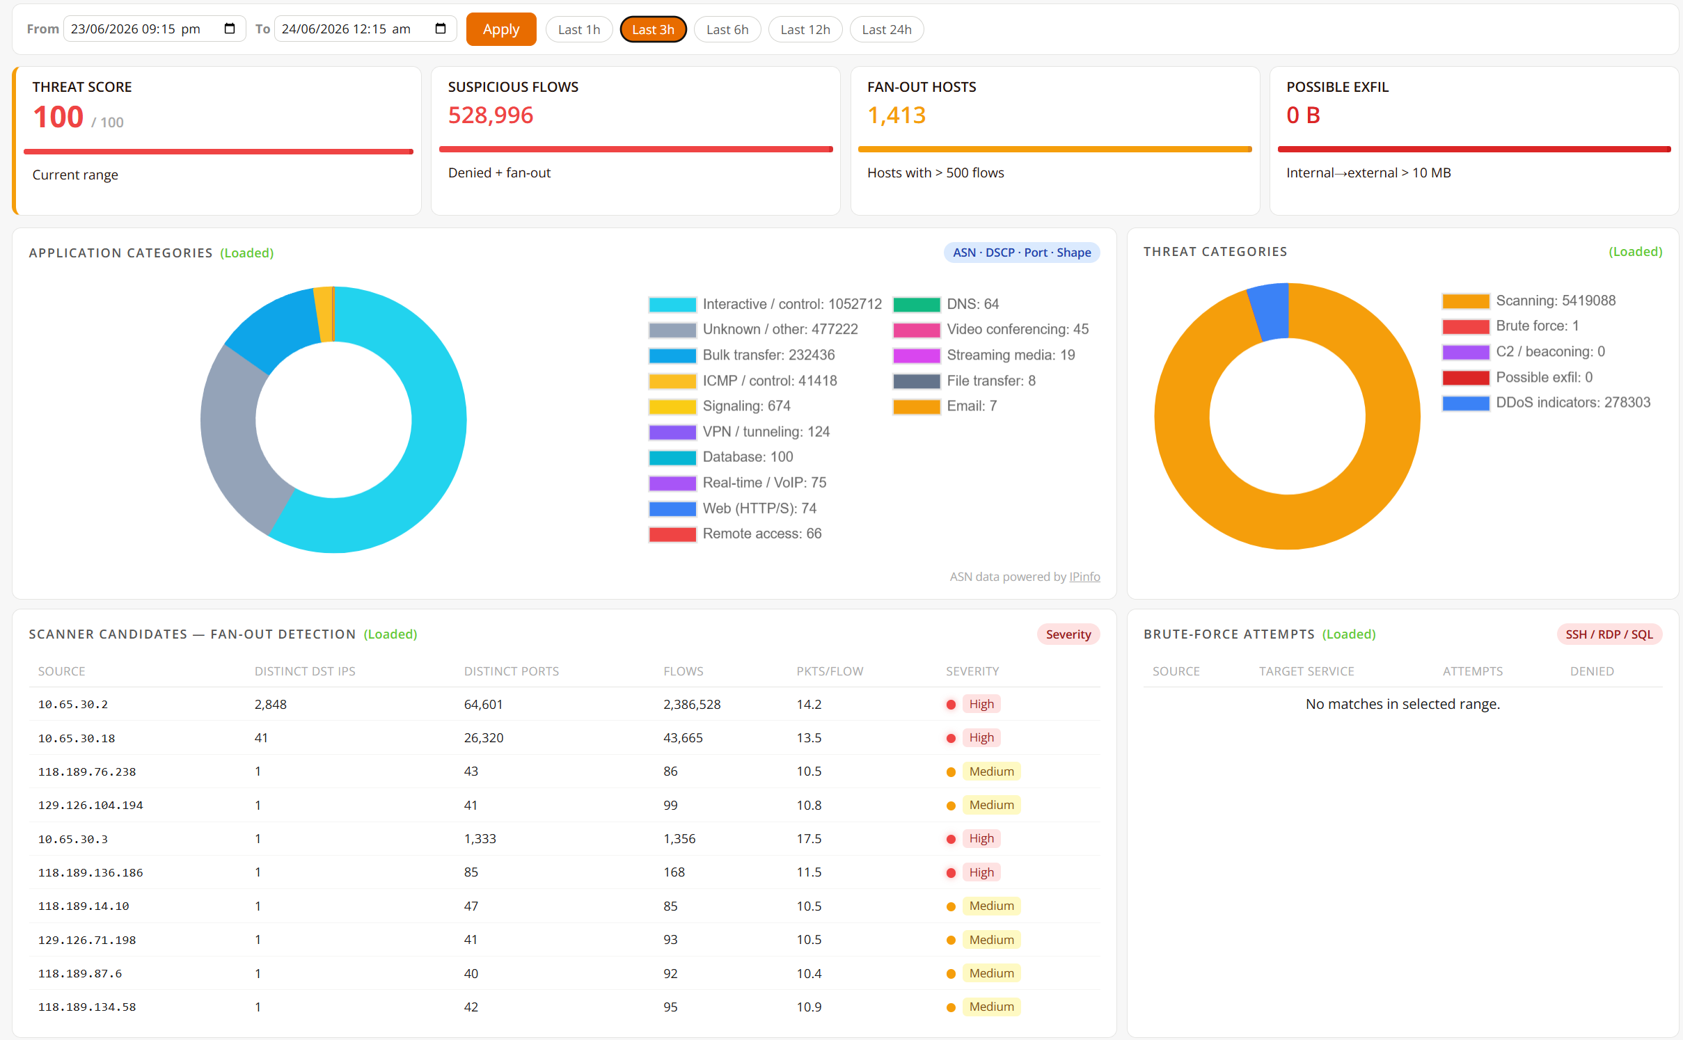Click the Suspicious Flows value 528,996
Screen dimensions: 1683x1040
pyautogui.click(x=491, y=115)
